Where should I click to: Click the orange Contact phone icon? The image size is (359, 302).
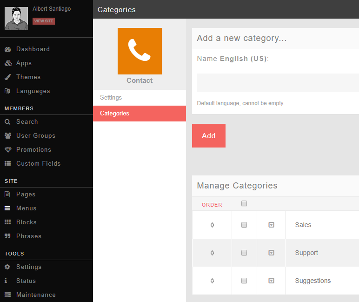140,51
